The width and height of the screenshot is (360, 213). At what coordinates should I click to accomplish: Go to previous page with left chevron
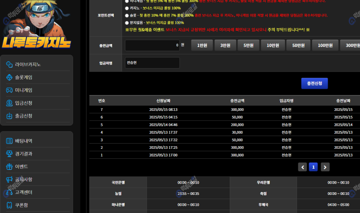pyautogui.click(x=302, y=167)
